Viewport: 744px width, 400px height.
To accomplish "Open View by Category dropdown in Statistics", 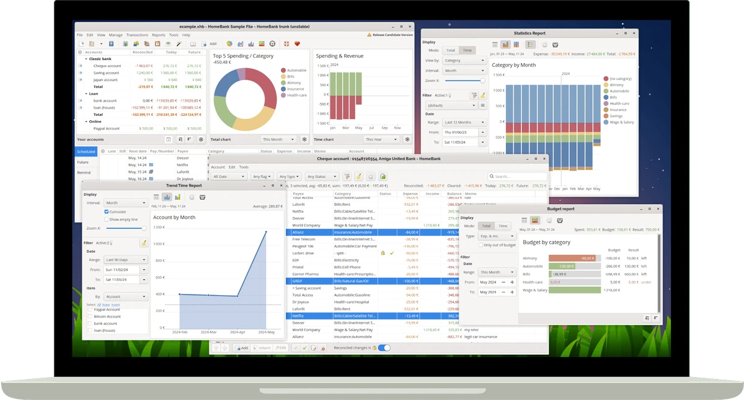I will point(464,61).
